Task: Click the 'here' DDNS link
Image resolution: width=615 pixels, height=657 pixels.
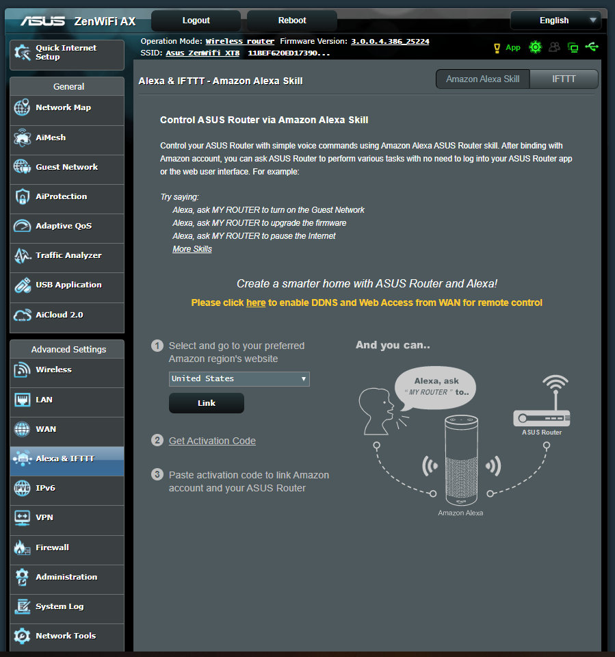Action: pyautogui.click(x=256, y=302)
